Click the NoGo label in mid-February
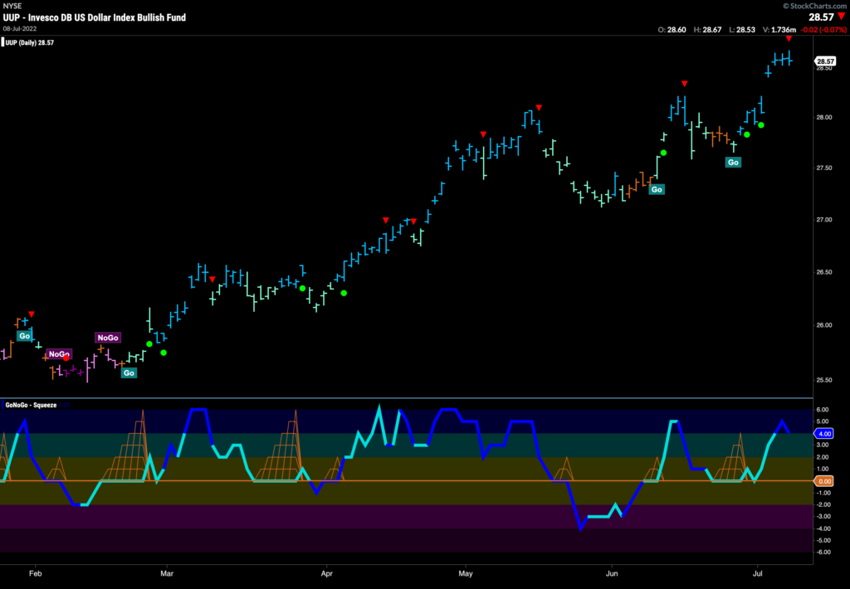Screen dimensions: 850x589 107,338
